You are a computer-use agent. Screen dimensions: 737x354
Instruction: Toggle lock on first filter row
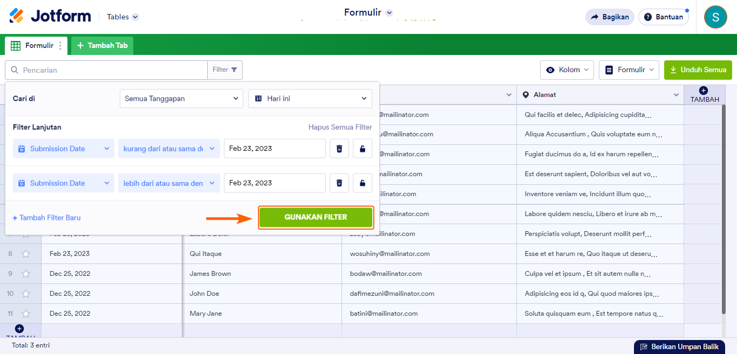363,149
